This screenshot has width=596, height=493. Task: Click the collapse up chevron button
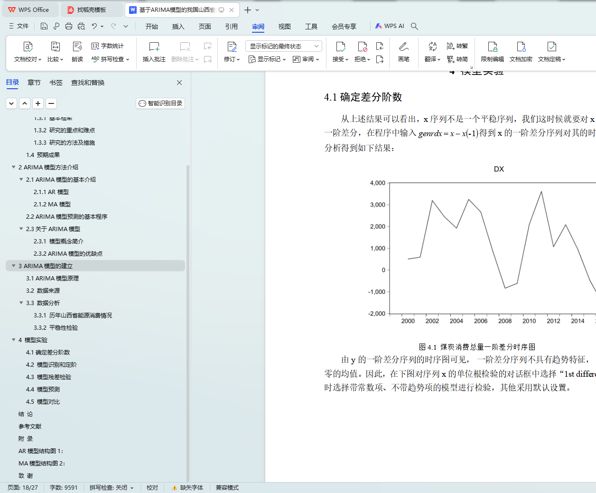click(25, 103)
